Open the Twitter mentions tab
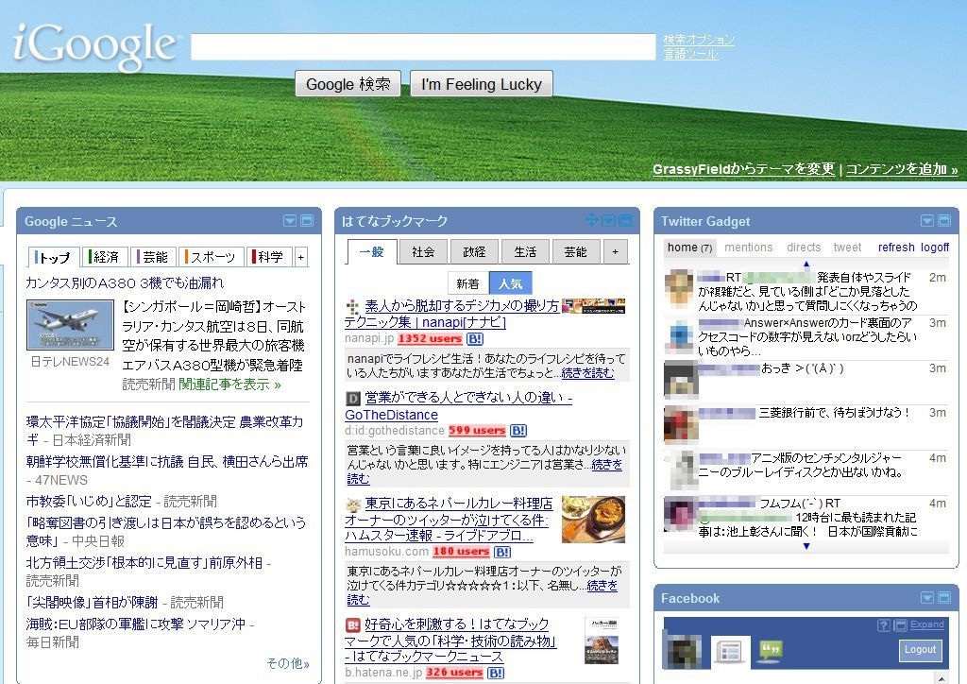Viewport: 967px width, 684px height. click(x=749, y=248)
